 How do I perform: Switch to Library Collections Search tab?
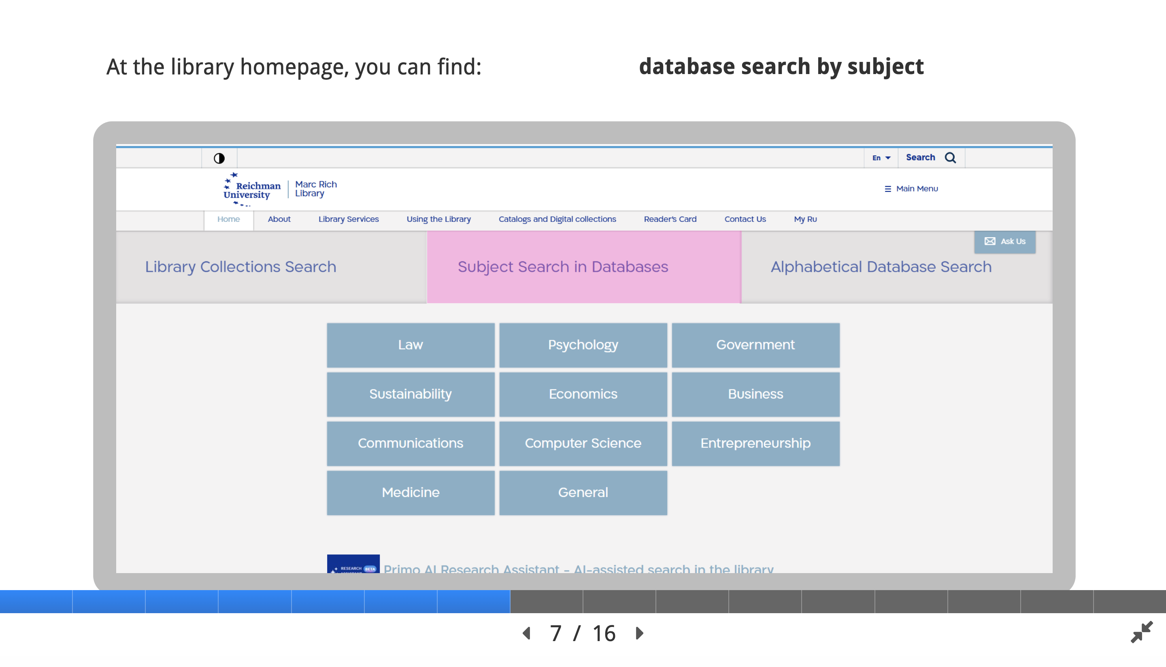click(x=240, y=267)
